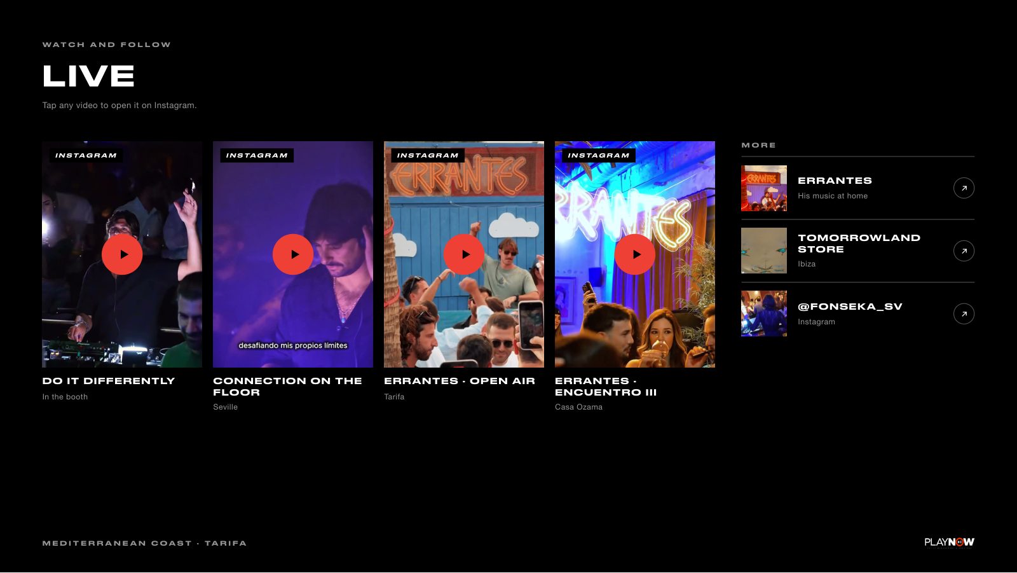Open the Errantes · Encuentro III title
The image size is (1017, 573).
(x=606, y=387)
